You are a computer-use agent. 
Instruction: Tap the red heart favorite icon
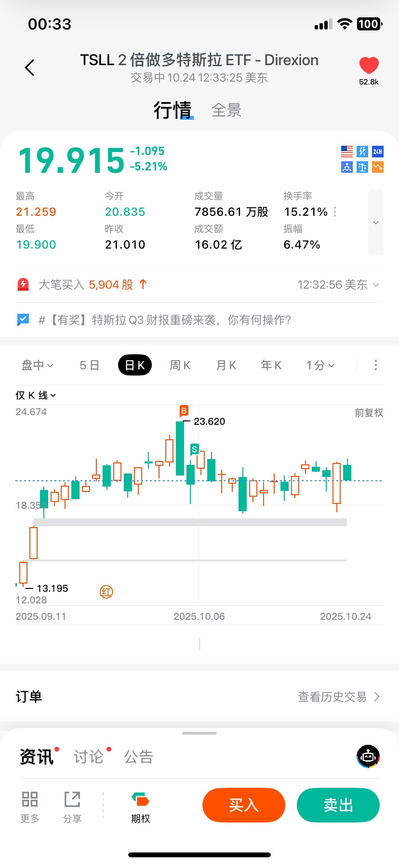point(369,66)
